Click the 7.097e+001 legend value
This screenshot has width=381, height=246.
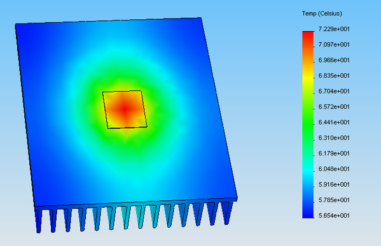point(334,45)
